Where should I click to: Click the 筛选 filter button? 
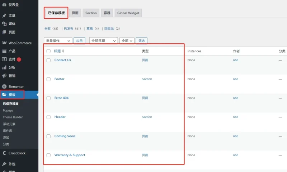click(141, 40)
